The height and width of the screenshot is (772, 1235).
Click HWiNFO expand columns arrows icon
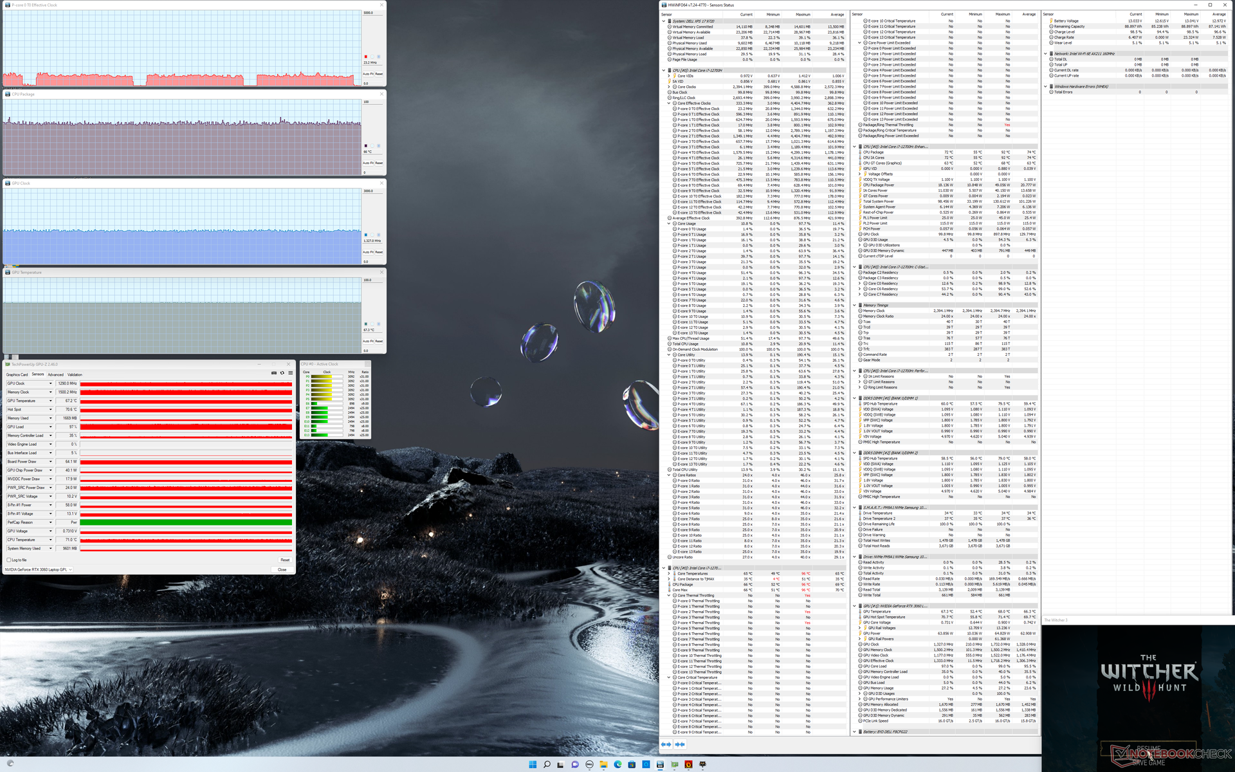(x=666, y=744)
